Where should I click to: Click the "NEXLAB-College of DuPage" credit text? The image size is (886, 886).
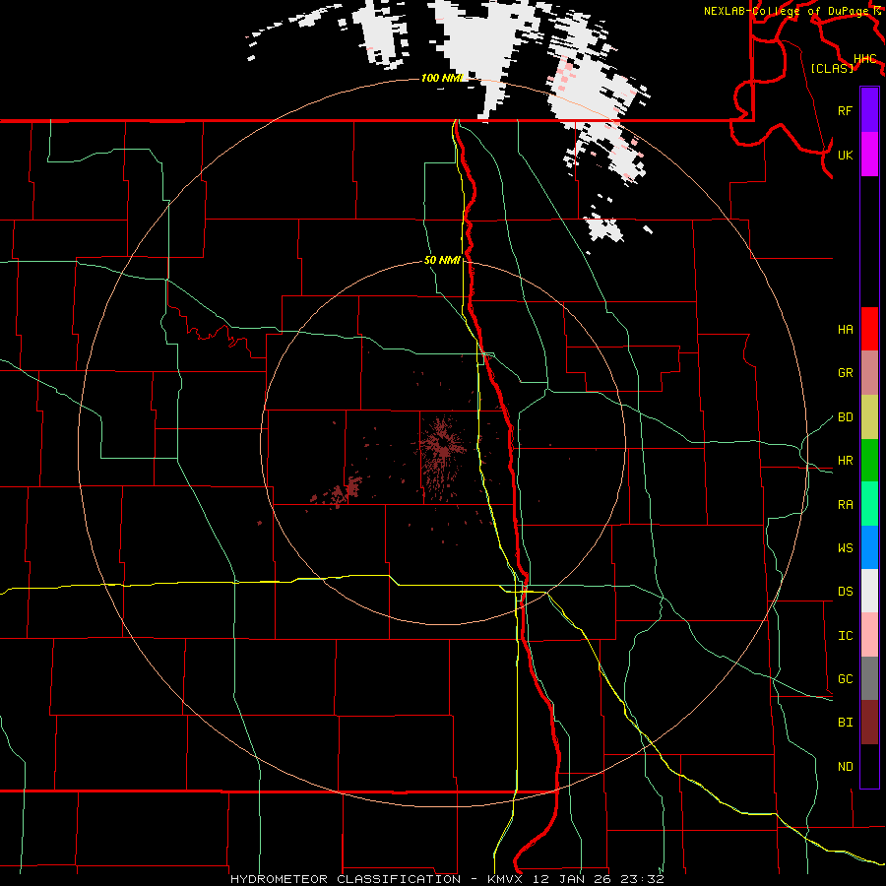coord(788,11)
